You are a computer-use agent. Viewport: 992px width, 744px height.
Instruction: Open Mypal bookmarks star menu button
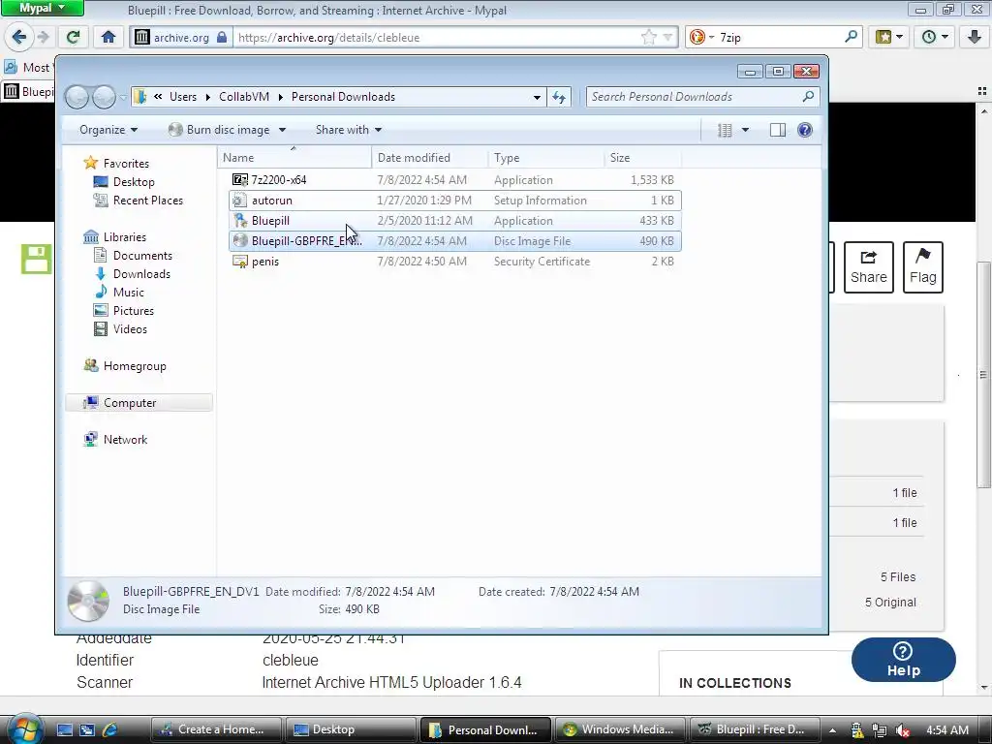[x=889, y=38]
